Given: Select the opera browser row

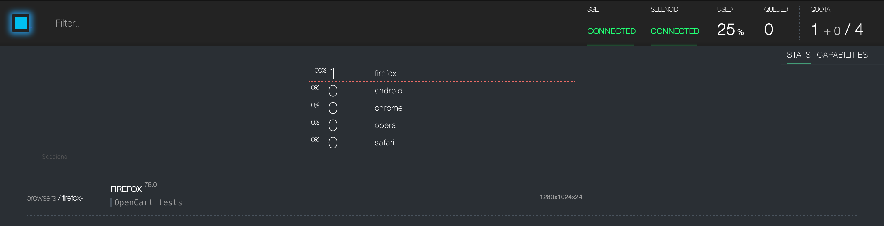Looking at the screenshot, I should click(x=442, y=125).
